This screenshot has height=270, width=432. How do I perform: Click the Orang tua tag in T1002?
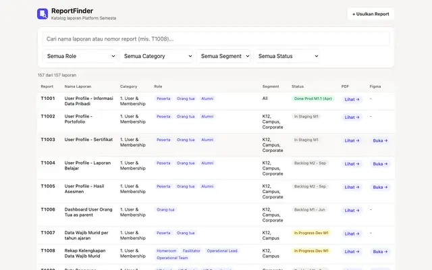186,117
